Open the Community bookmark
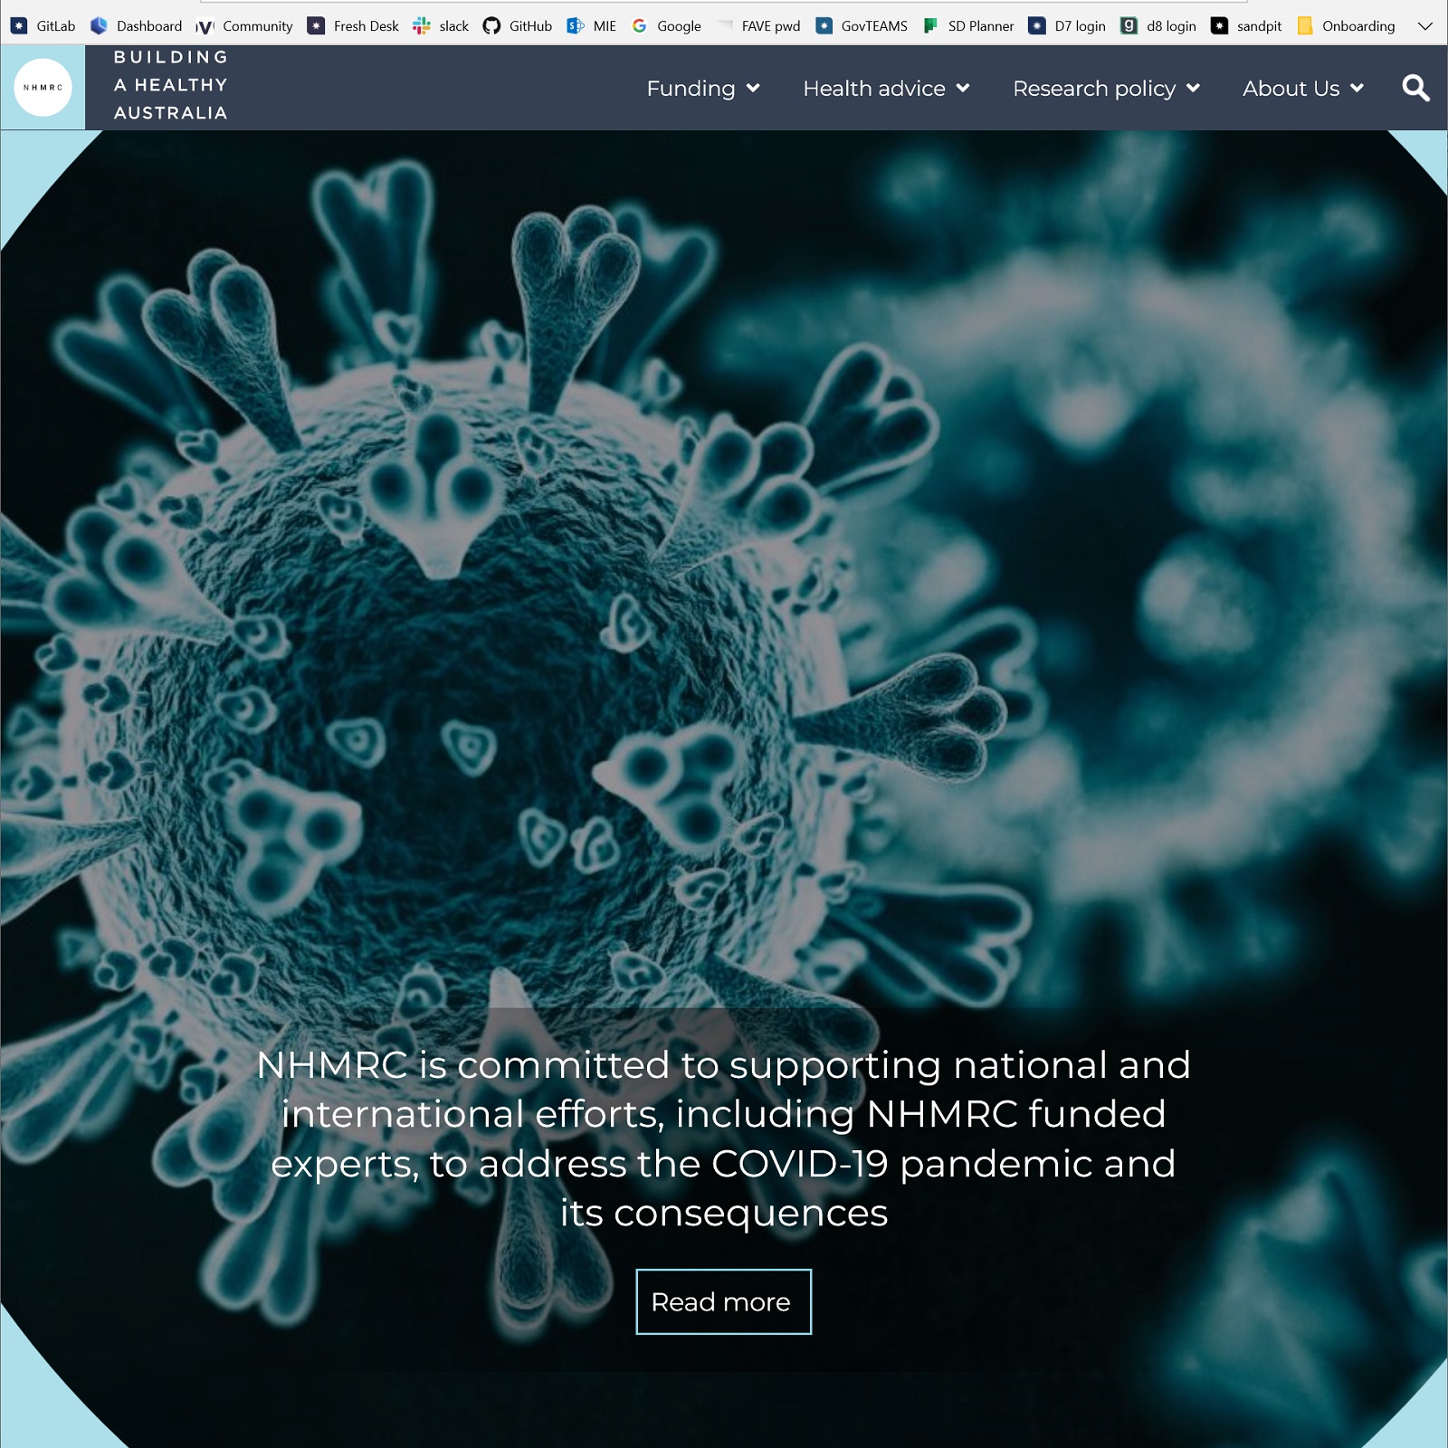Image resolution: width=1448 pixels, height=1448 pixels. tap(244, 26)
